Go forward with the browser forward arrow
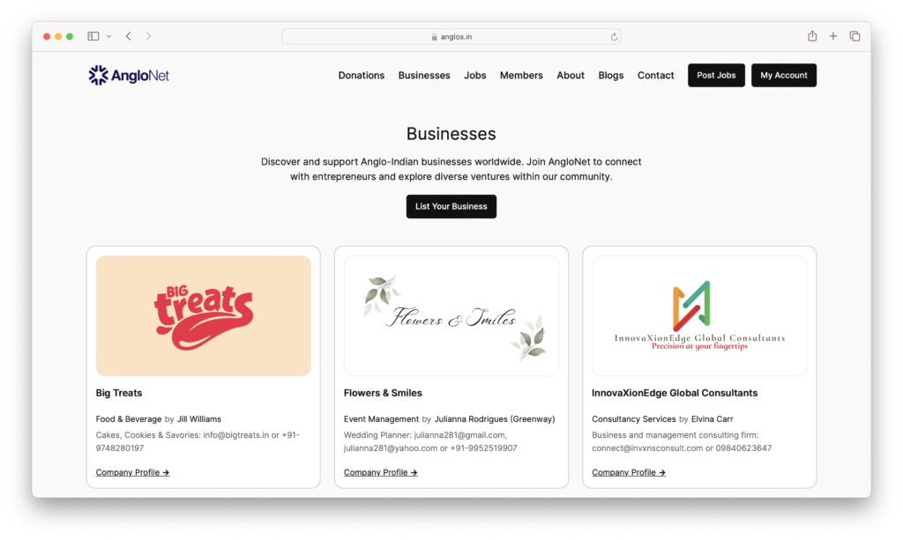903x540 pixels. [x=148, y=36]
